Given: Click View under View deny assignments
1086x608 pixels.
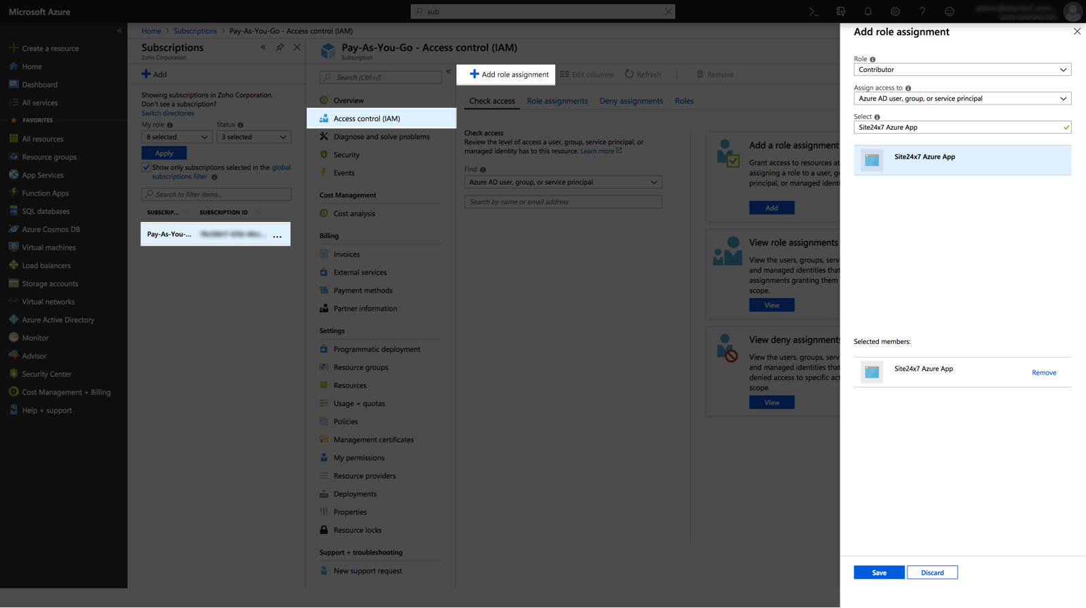Looking at the screenshot, I should [x=772, y=402].
